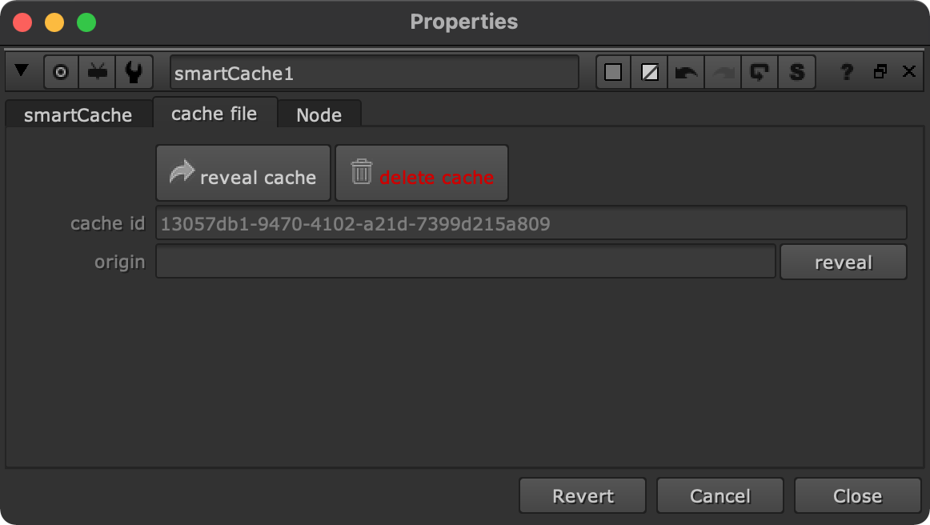The height and width of the screenshot is (525, 930).
Task: Click the undo arrow in the properties toolbar
Action: (686, 71)
